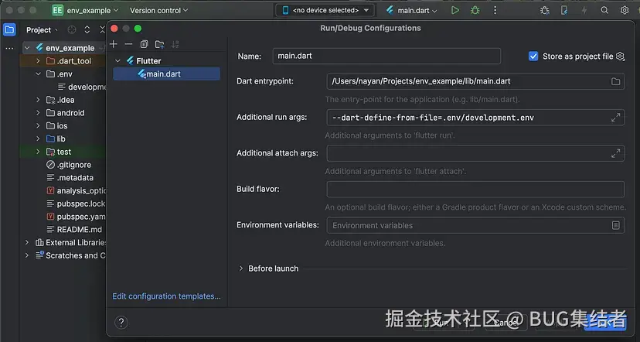The height and width of the screenshot is (342, 640).
Task: Click inside the Additional run args field
Action: coord(475,118)
